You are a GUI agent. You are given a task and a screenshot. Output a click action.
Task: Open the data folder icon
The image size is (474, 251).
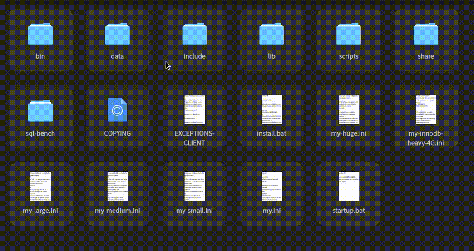[117, 34]
